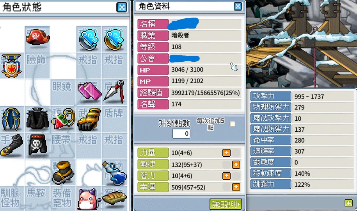Image resolution: width=357 pixels, height=211 pixels.
Task: Close the 角色資料 window
Action: (238, 6)
